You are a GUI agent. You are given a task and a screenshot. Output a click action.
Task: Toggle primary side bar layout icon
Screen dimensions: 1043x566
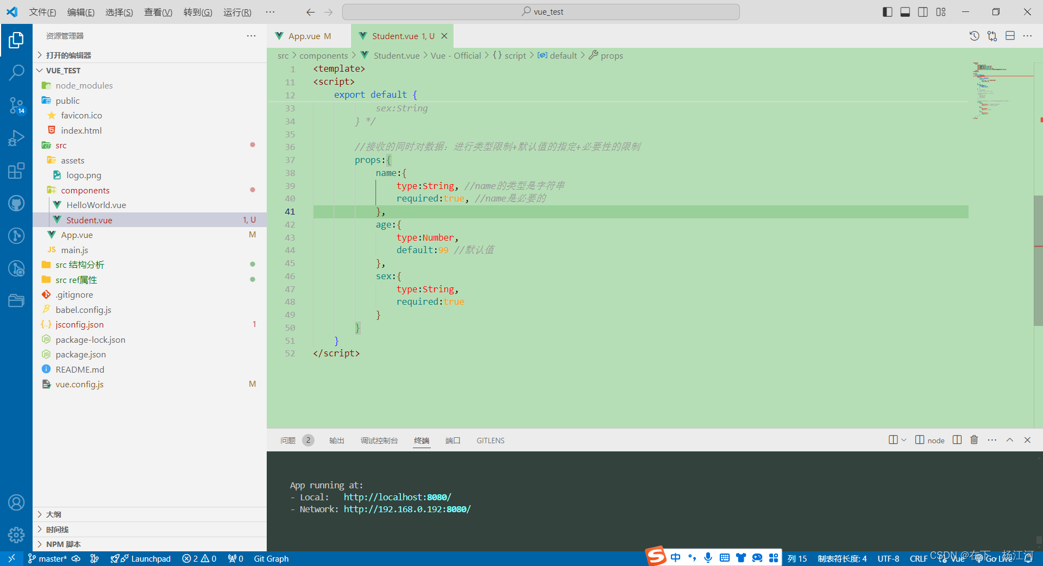pos(888,12)
